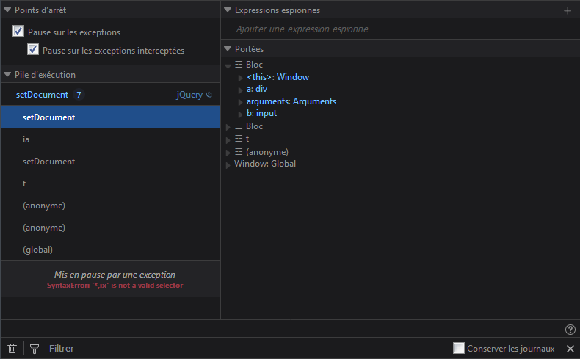580x359 pixels.
Task: Collapse the Points d'arrêt section
Action: pos(7,10)
